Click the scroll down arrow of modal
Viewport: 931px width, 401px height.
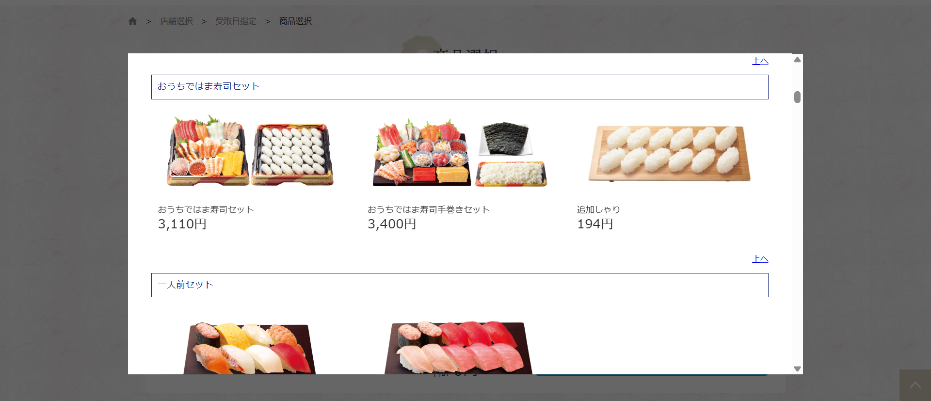797,369
